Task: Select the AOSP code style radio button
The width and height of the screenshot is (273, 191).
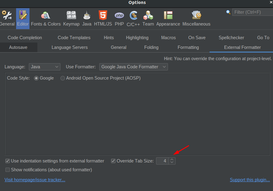Action: tap(62, 78)
